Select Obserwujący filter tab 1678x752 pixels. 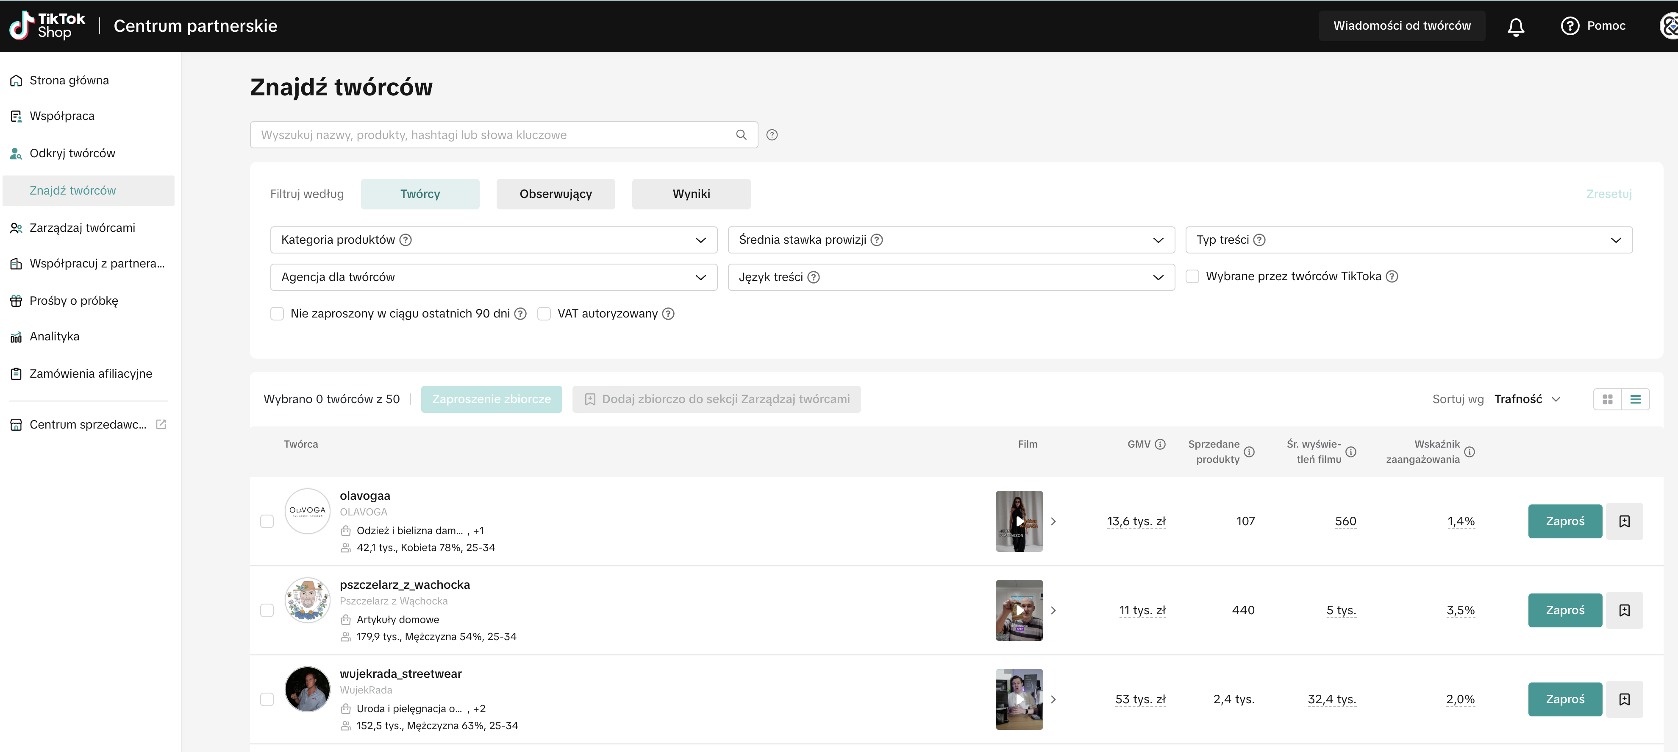pyautogui.click(x=556, y=194)
